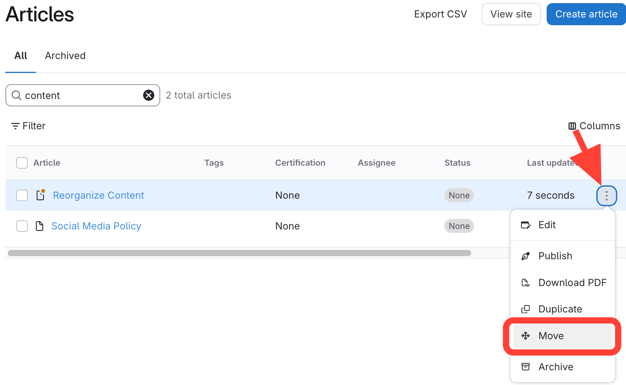This screenshot has height=385, width=626.
Task: Click the Publish pen icon
Action: point(525,256)
